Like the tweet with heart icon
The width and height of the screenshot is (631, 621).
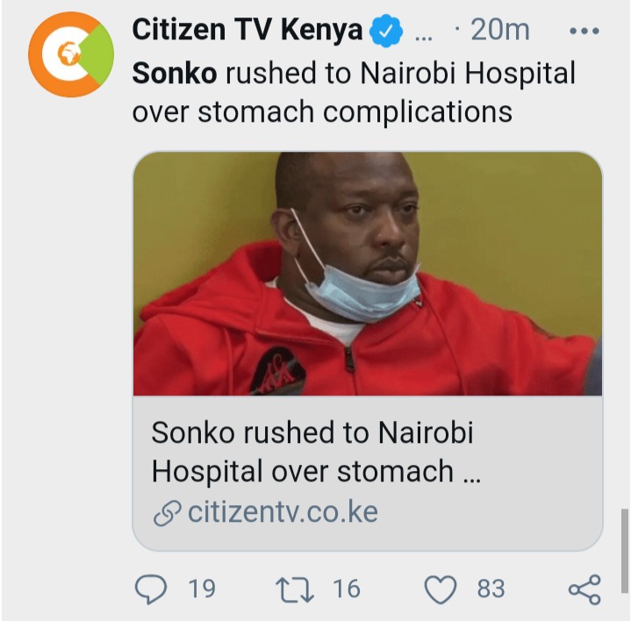(441, 589)
